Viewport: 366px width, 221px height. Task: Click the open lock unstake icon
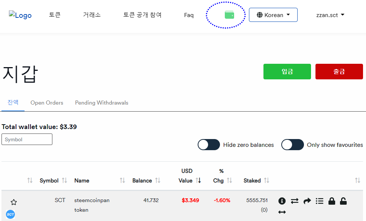click(x=343, y=201)
